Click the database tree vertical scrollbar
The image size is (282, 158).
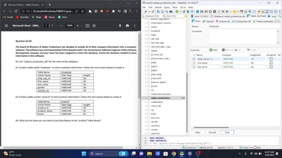[x=187, y=102]
